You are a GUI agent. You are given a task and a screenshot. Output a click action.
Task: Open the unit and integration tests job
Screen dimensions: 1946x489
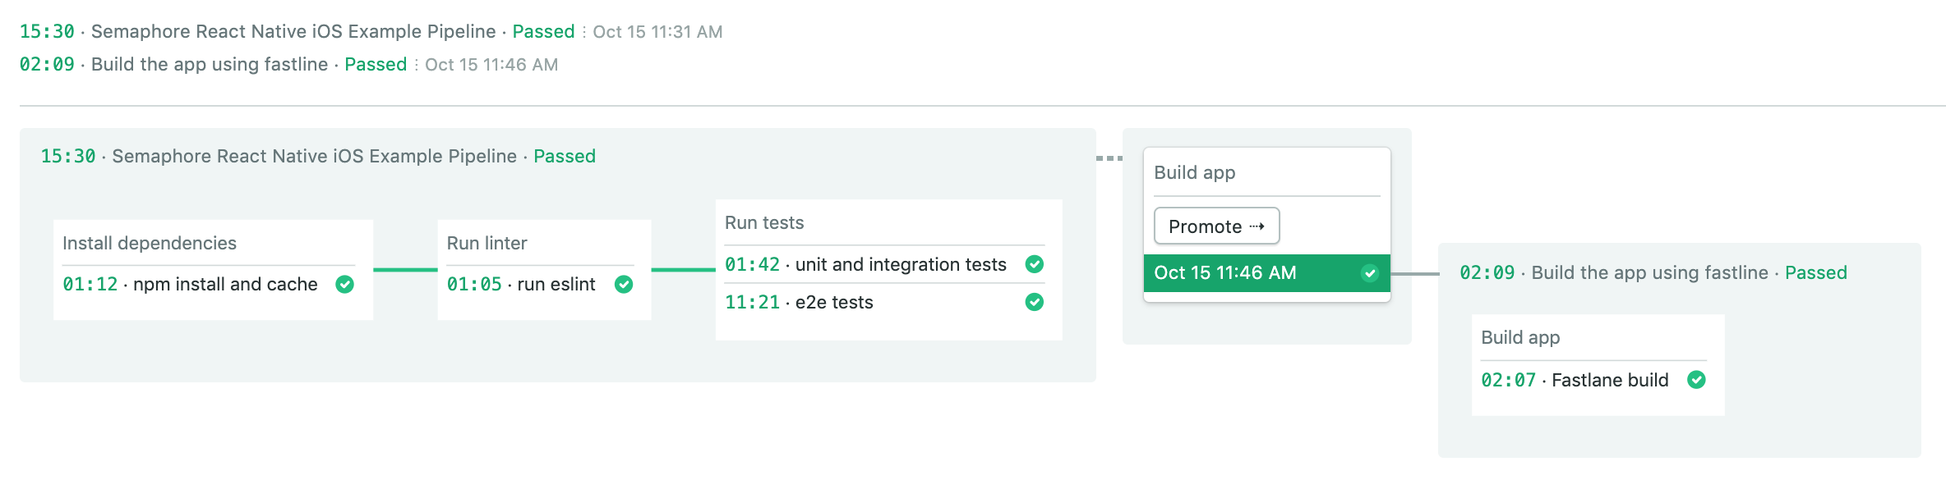[x=900, y=264]
